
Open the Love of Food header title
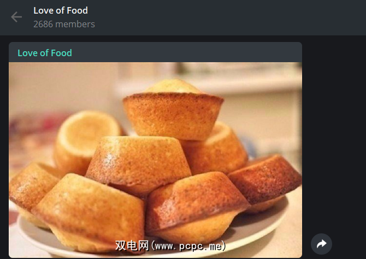[61, 10]
